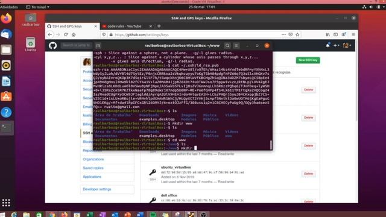
Task: Click the search icon in the terminal title bar
Action: [x=227, y=46]
